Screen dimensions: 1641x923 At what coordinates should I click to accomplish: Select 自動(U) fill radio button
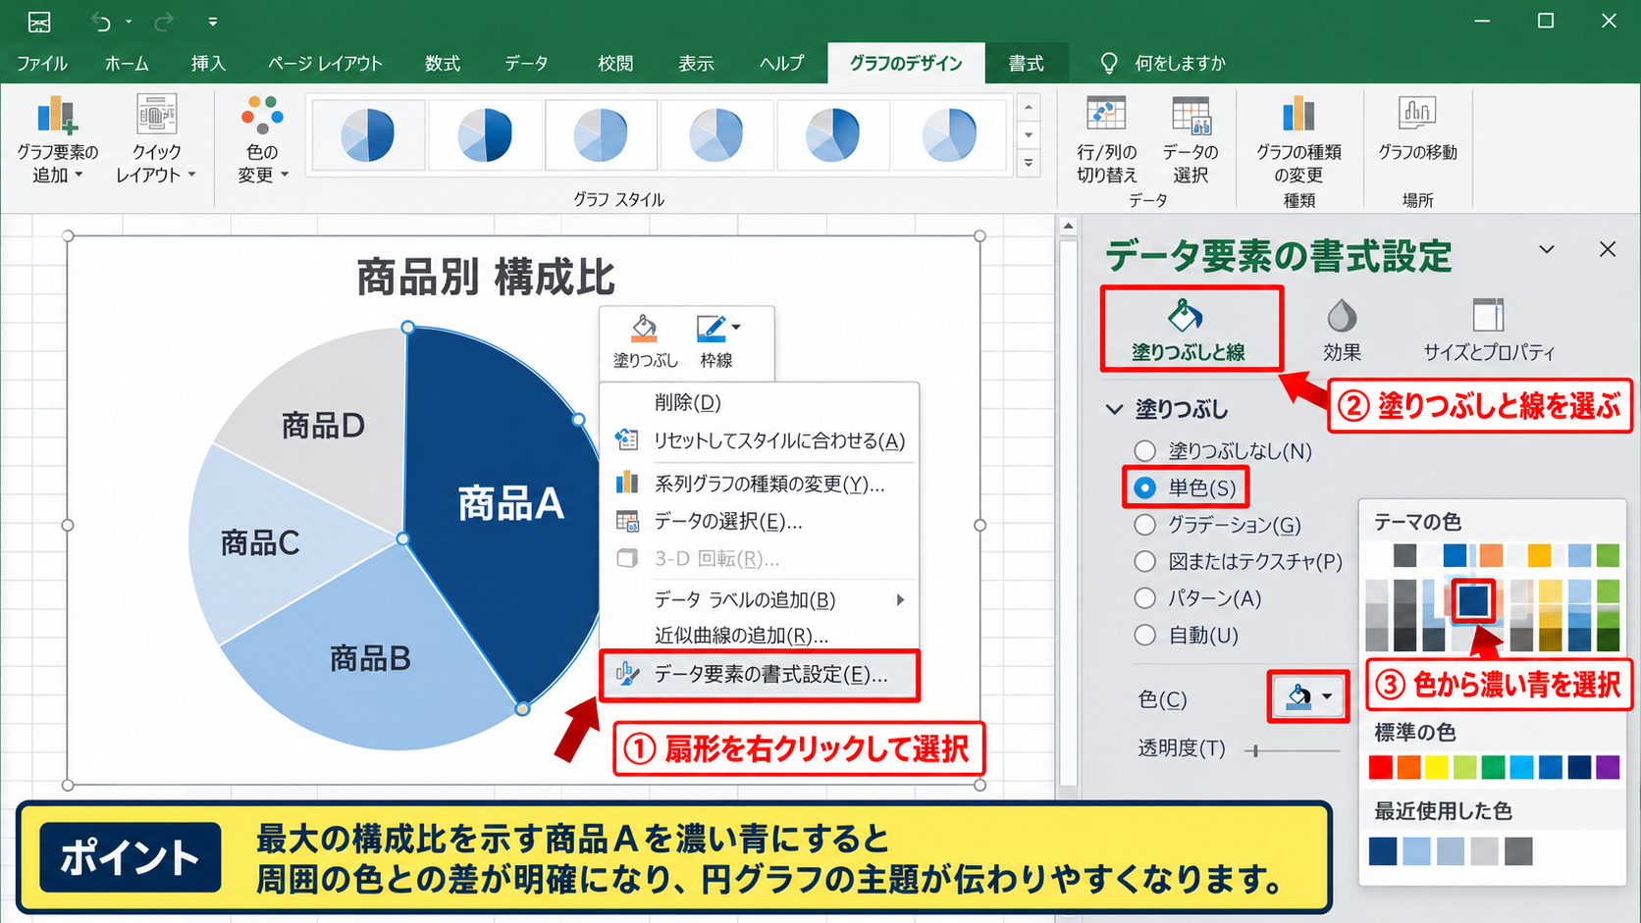point(1144,635)
